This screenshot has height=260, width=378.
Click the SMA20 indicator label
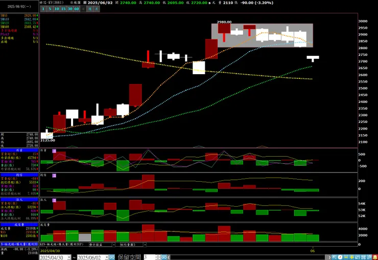5,23
